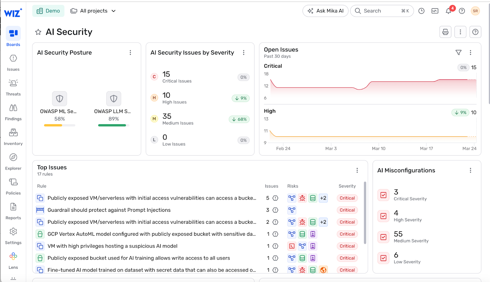This screenshot has width=490, height=282.
Task: Select the Demo tab
Action: pos(48,11)
